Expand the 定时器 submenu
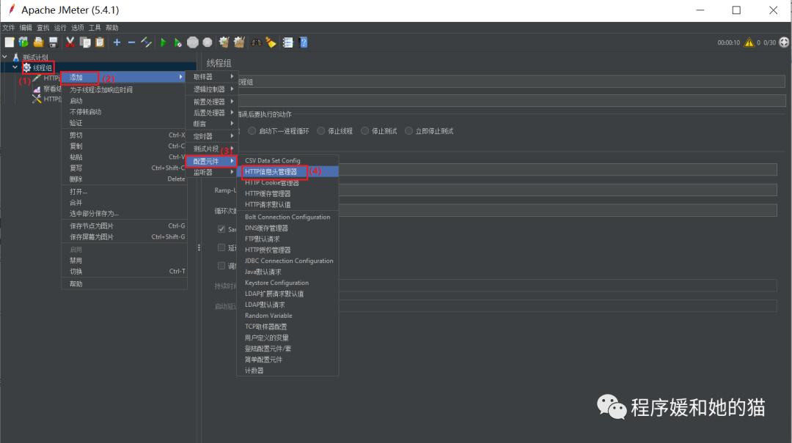This screenshot has height=443, width=792. point(211,136)
